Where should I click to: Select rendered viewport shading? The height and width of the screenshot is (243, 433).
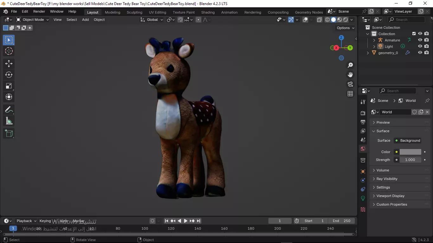tap(346, 20)
